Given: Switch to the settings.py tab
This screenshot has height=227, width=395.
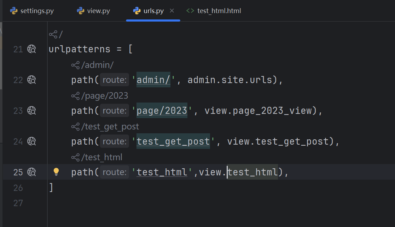Looking at the screenshot, I should 32,11.
